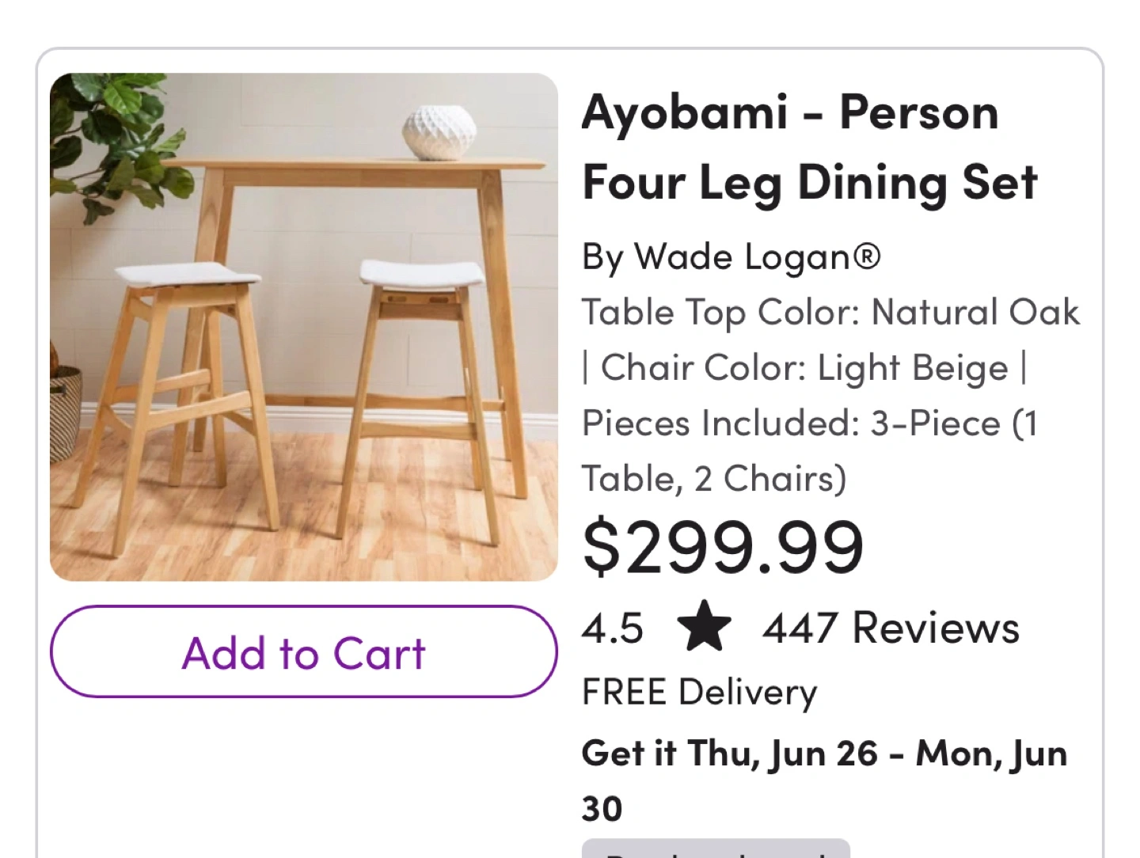1140x858 pixels.
Task: Click the registered trademark symbol after Logan
Action: pos(868,256)
